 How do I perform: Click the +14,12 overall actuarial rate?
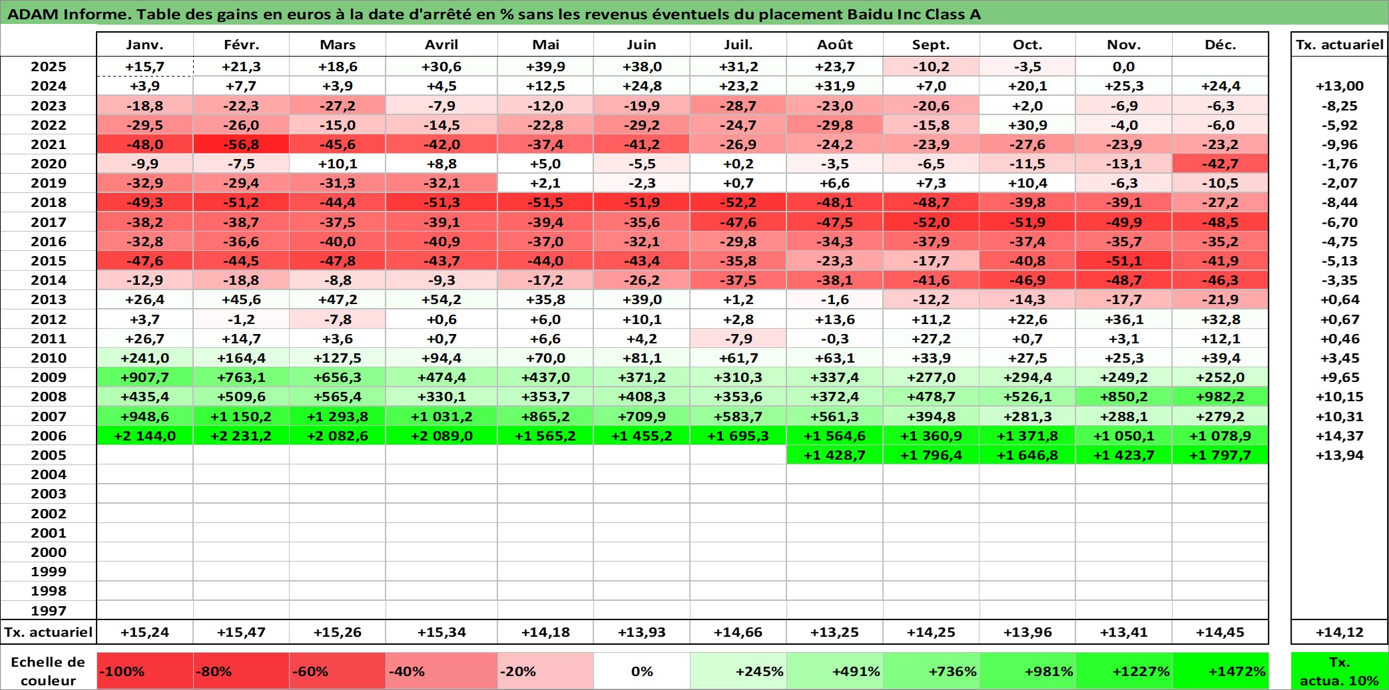point(1339,632)
